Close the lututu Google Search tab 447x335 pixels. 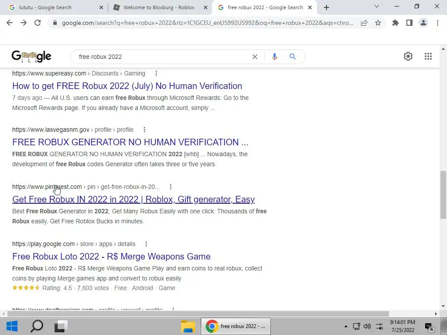click(x=101, y=8)
